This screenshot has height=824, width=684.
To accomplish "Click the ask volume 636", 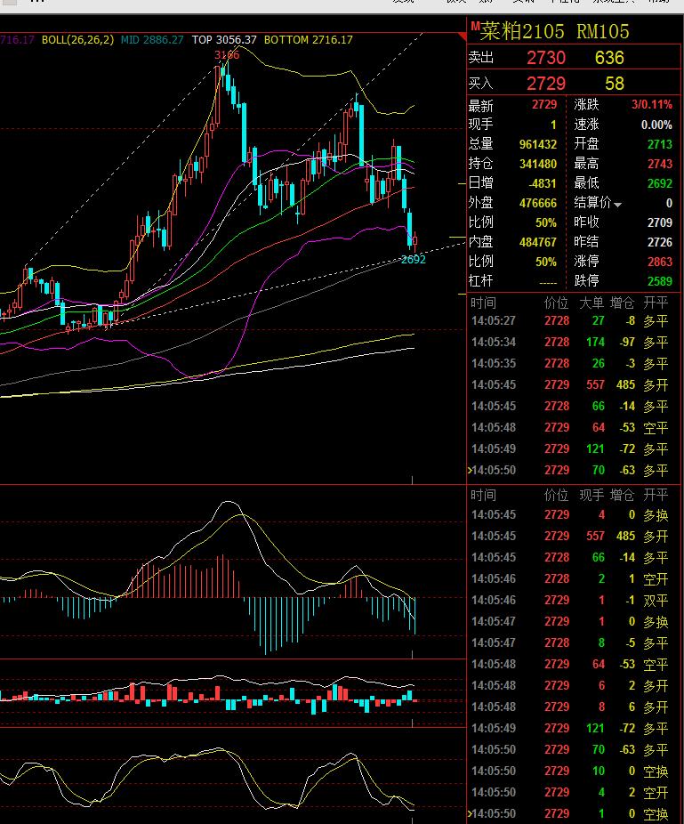I will coord(609,58).
